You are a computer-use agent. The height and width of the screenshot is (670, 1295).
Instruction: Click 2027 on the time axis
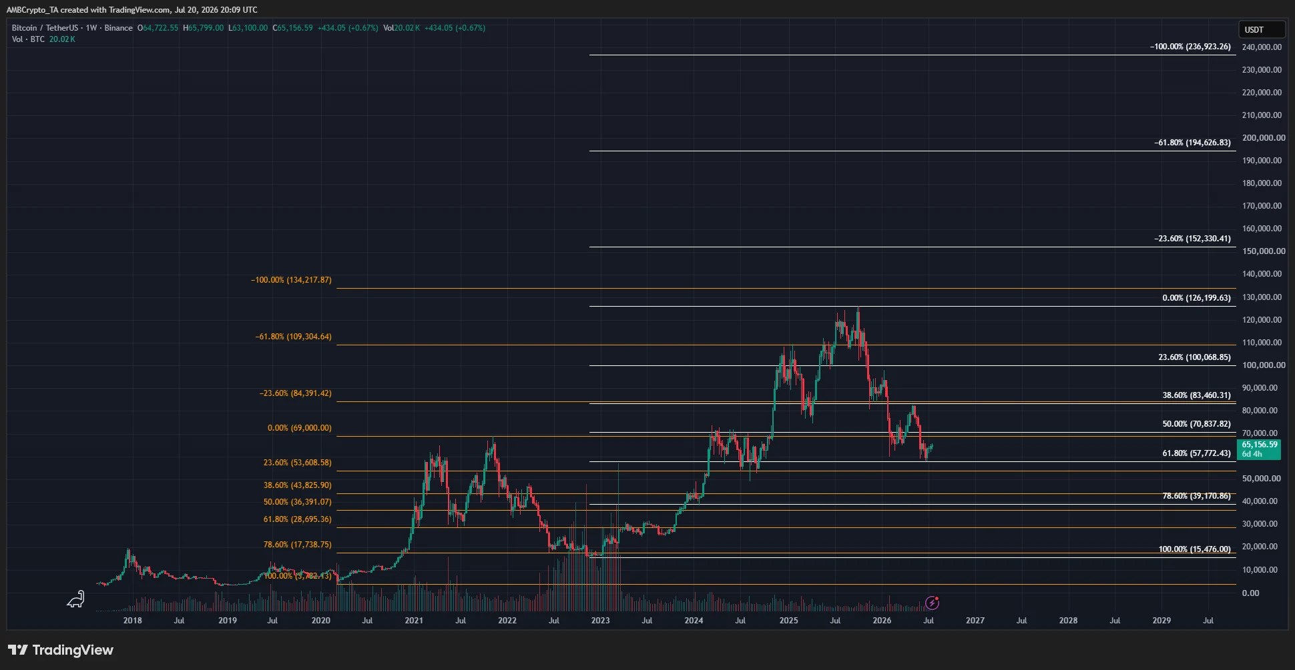pyautogui.click(x=975, y=620)
